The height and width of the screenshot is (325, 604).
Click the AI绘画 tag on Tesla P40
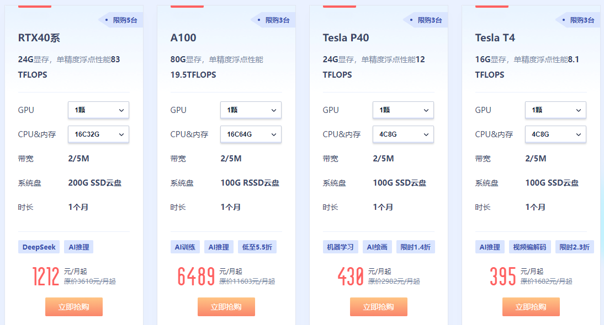coord(378,247)
